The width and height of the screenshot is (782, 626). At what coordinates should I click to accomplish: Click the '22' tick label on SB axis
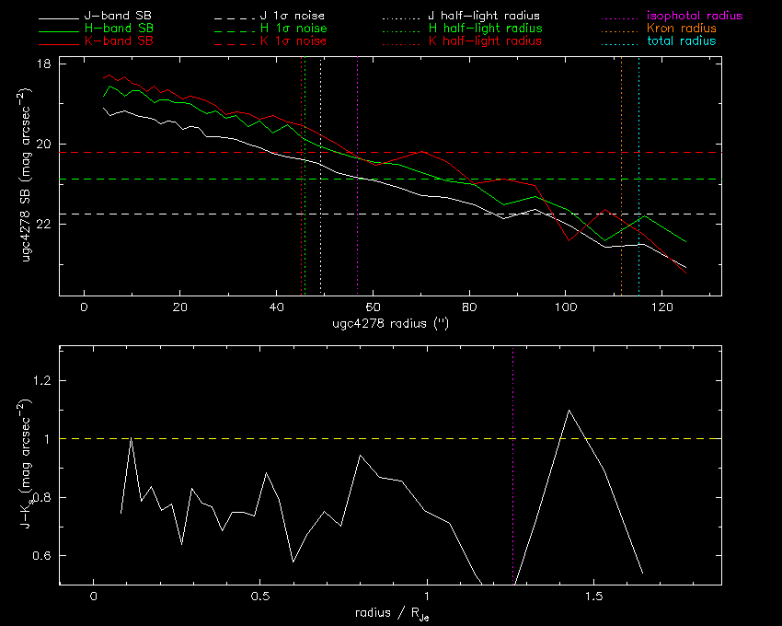(44, 224)
